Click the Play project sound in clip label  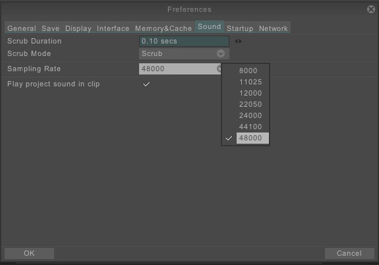pyautogui.click(x=53, y=84)
